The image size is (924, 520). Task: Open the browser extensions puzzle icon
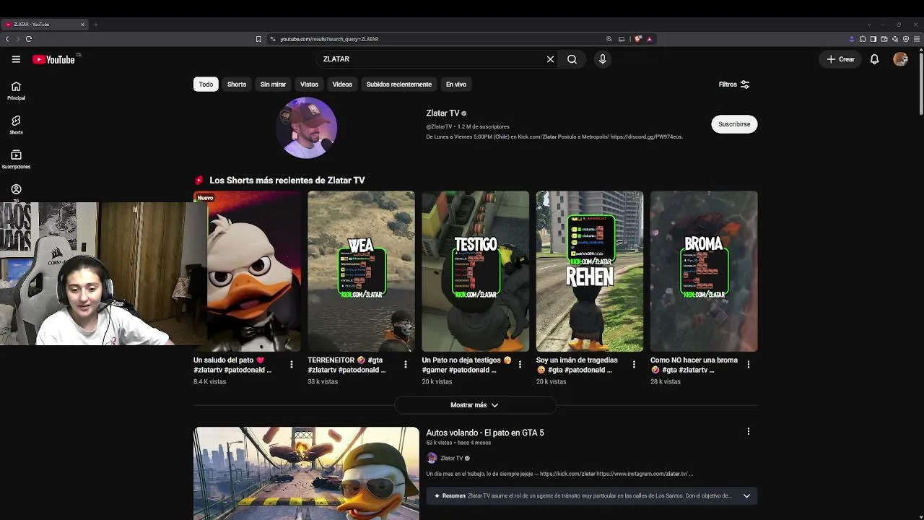click(863, 39)
